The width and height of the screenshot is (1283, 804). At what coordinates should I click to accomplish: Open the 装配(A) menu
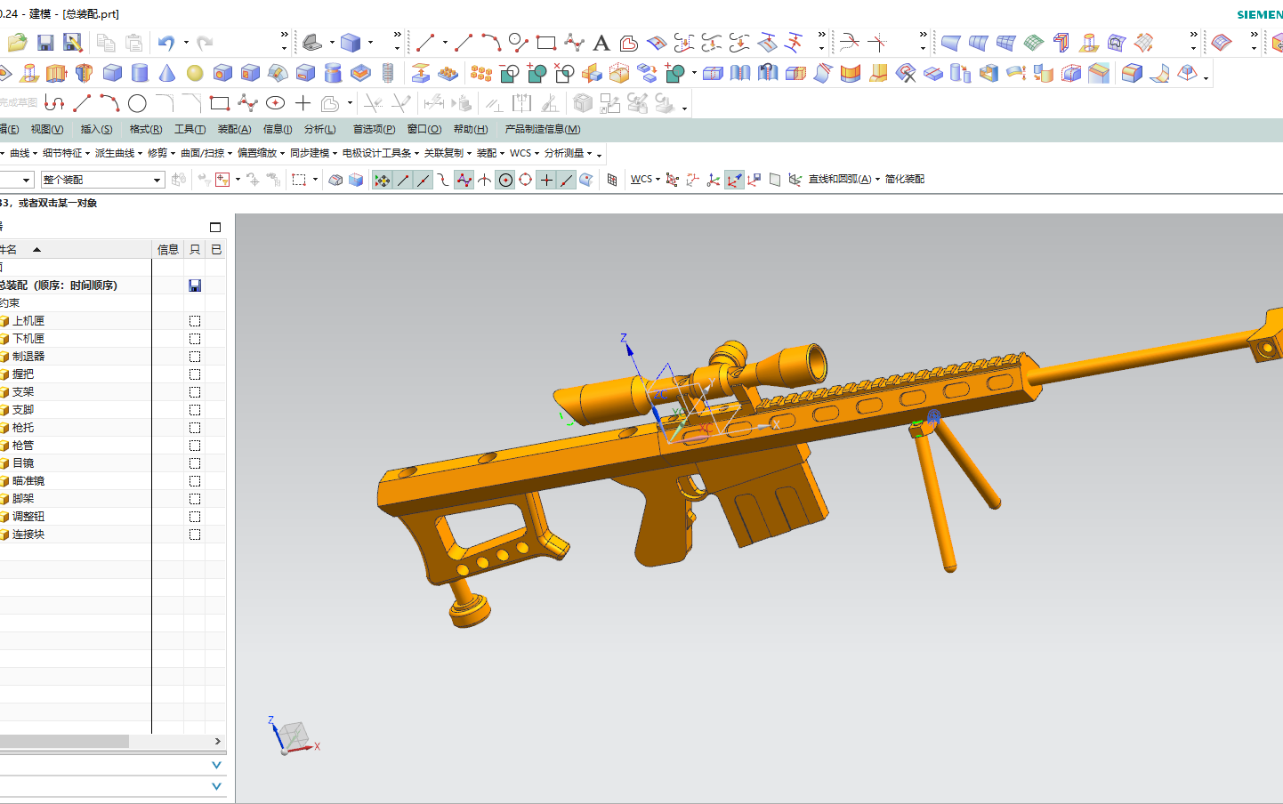(234, 129)
